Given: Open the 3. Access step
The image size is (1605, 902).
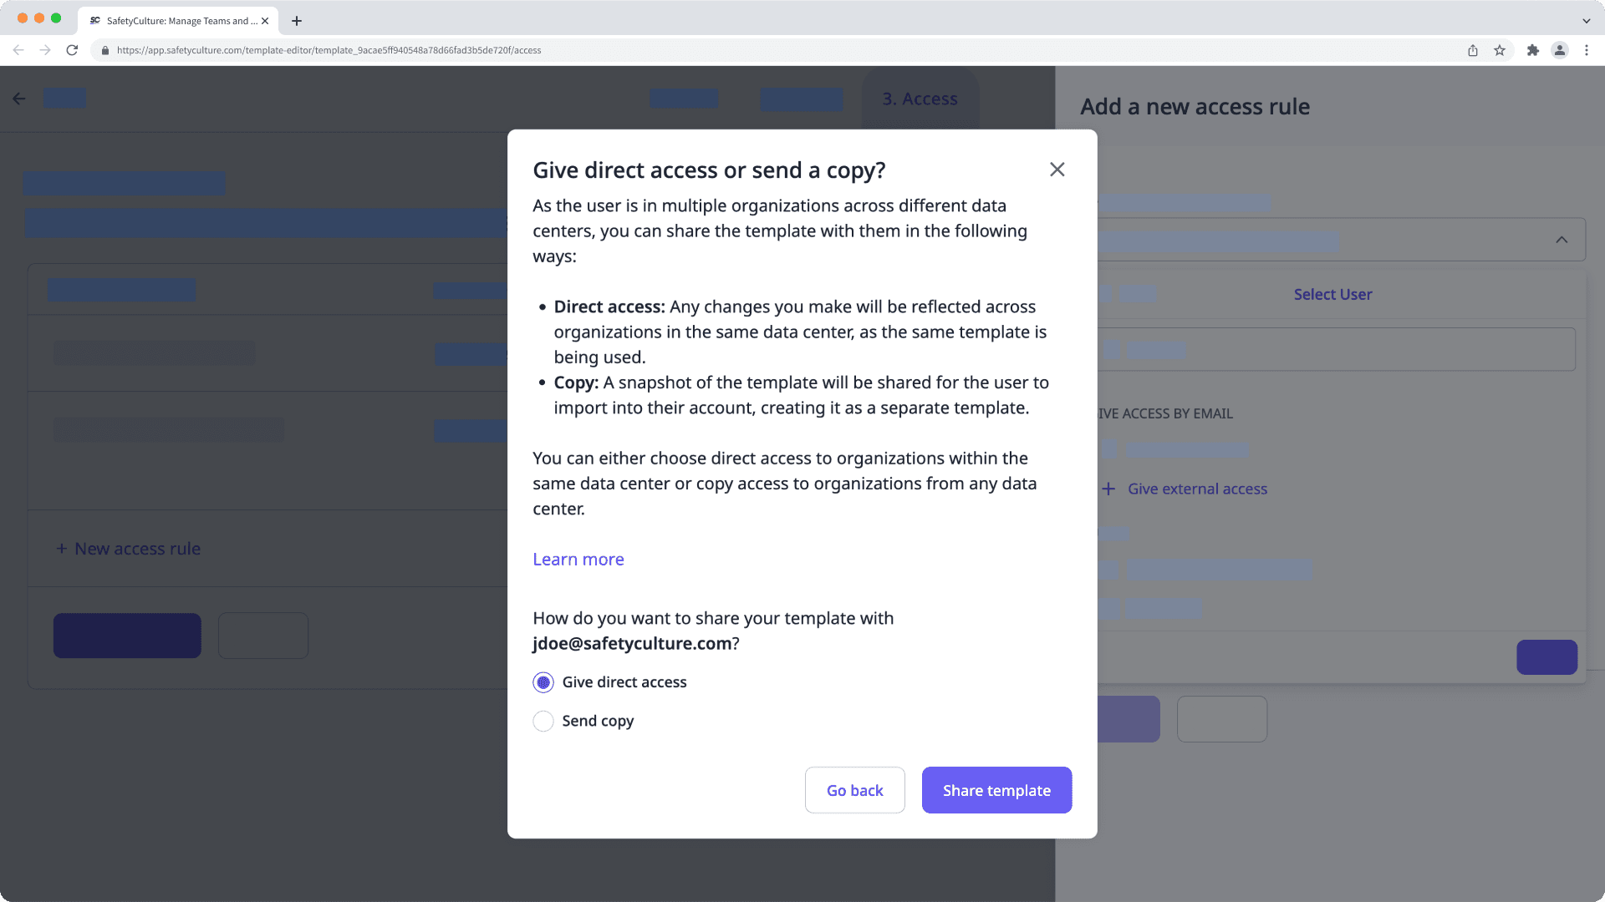Looking at the screenshot, I should coord(920,99).
